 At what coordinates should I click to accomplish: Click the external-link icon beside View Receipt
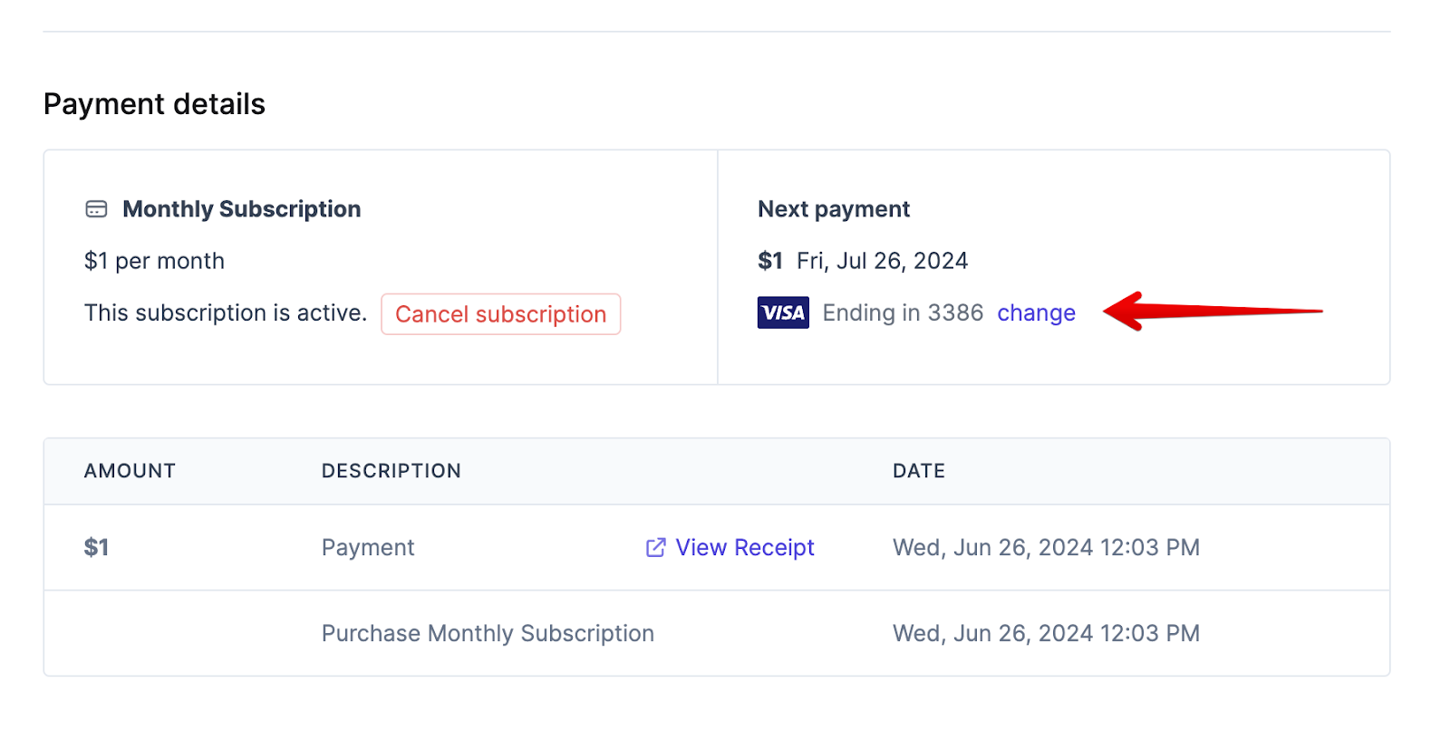coord(654,547)
